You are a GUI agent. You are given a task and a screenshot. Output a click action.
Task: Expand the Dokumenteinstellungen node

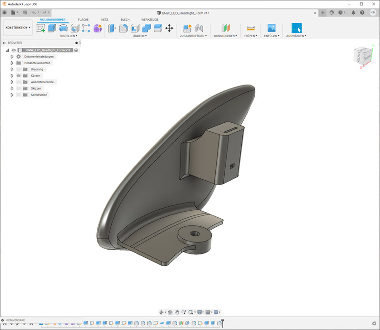tap(12, 57)
